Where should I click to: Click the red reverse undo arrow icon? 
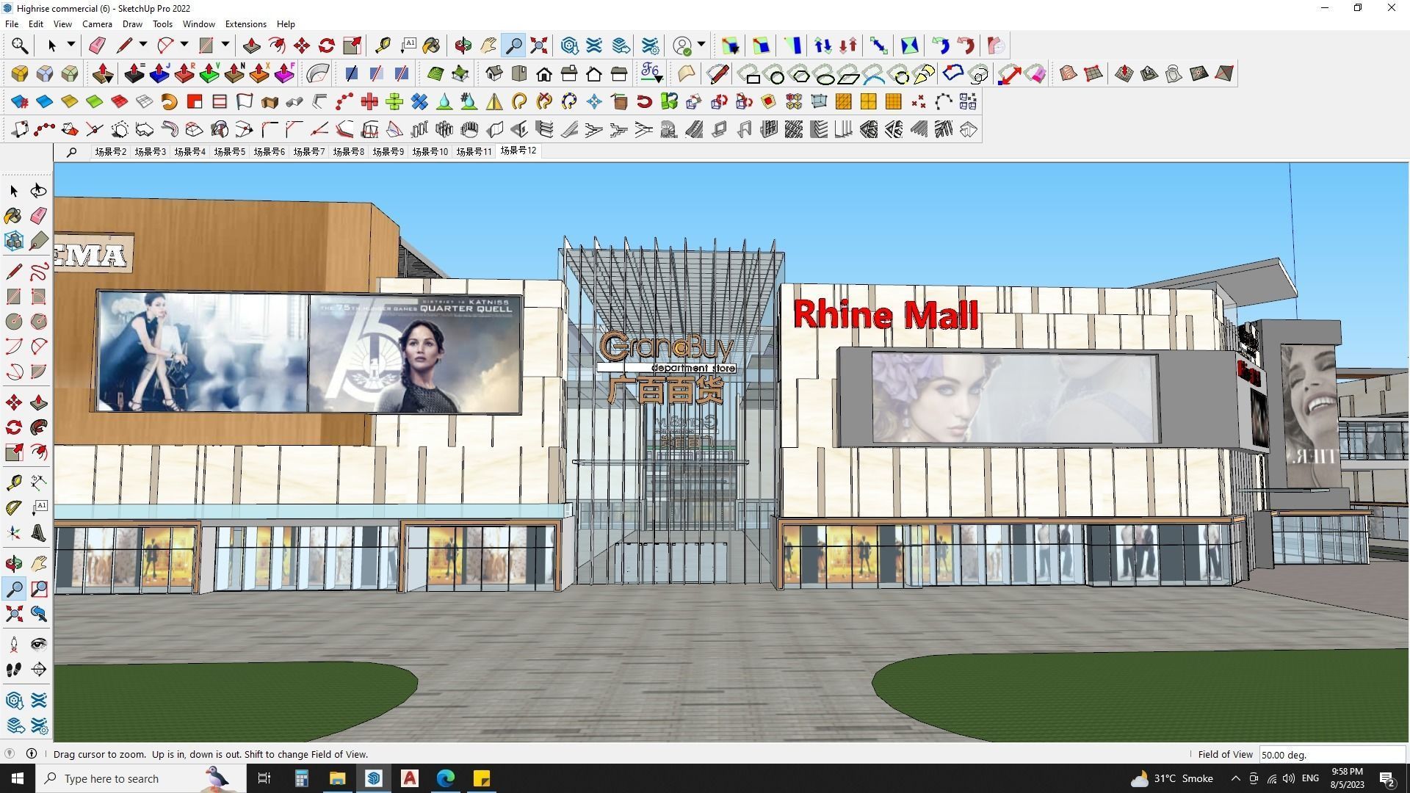point(966,46)
